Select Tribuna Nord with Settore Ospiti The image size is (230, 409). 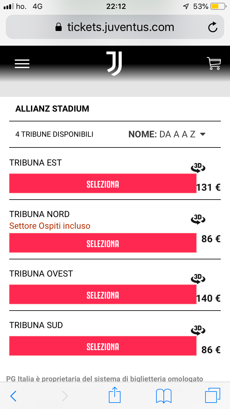[x=103, y=243]
